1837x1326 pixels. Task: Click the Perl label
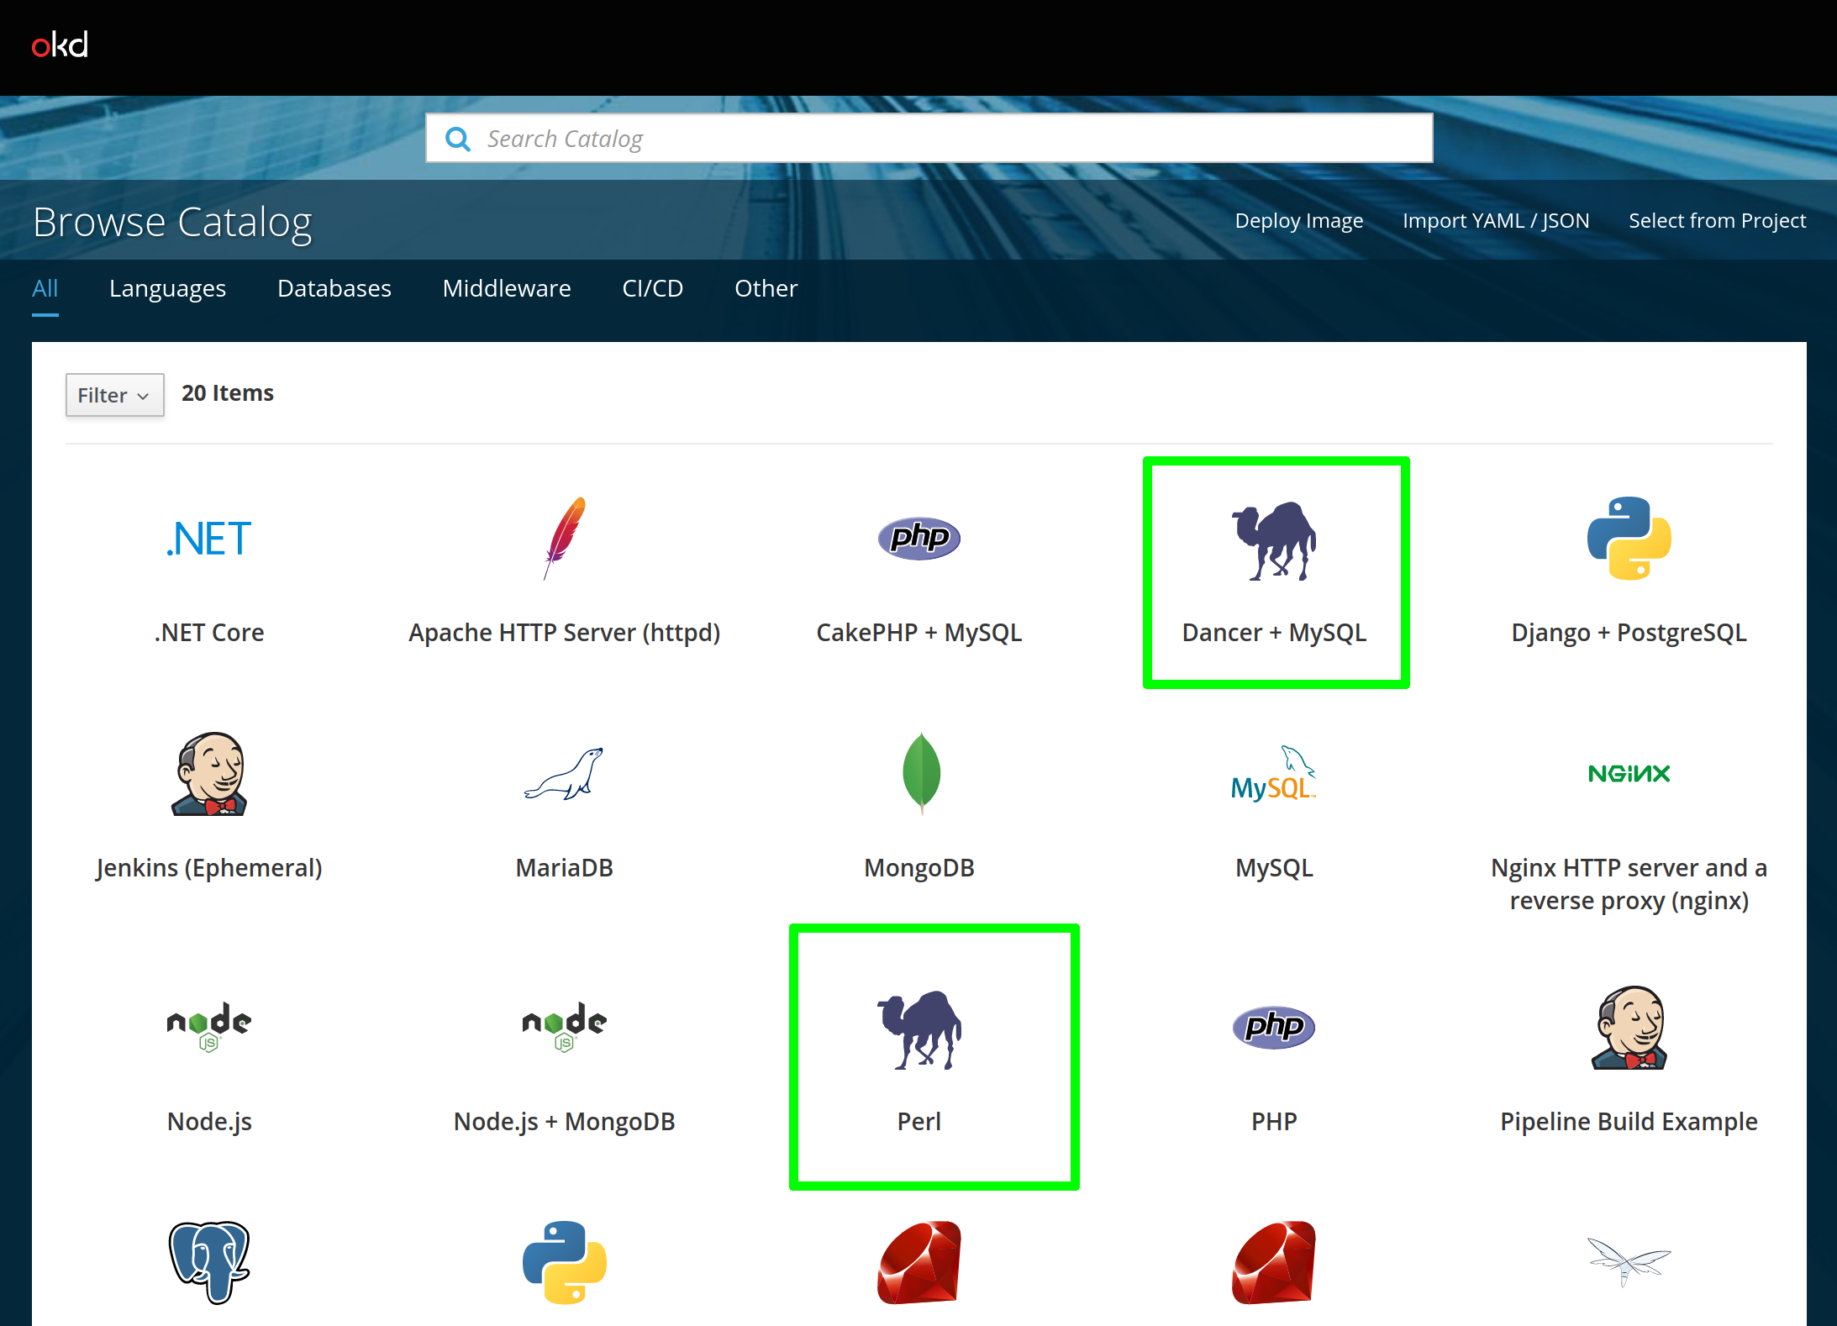[x=919, y=1122]
